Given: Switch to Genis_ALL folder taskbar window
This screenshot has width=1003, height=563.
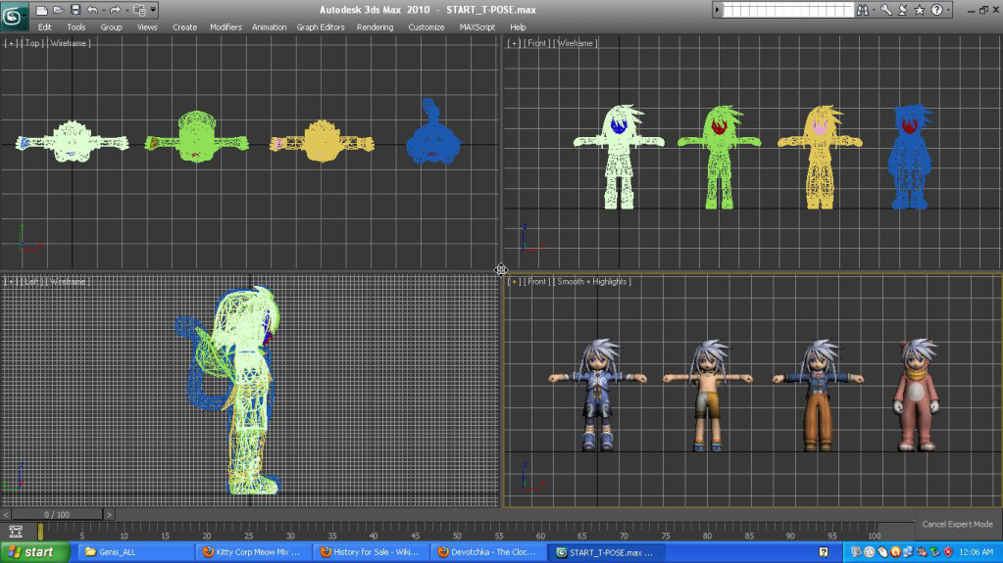Looking at the screenshot, I should (136, 552).
